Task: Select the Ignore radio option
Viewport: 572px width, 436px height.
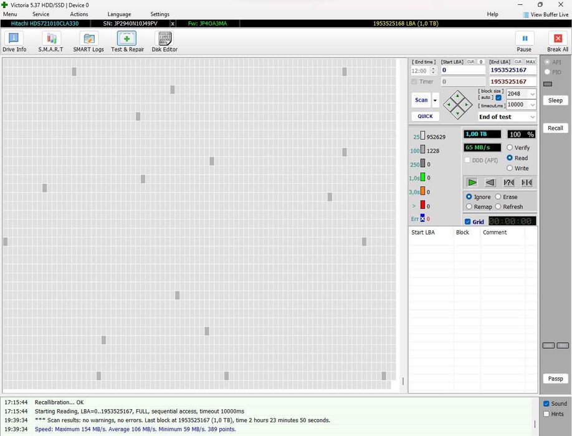Action: pyautogui.click(x=469, y=196)
